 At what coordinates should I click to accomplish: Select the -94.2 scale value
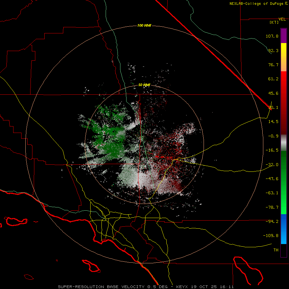point(272,221)
